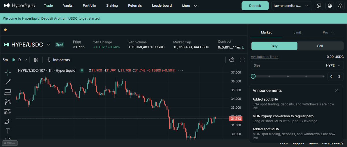Click the Added spot MON announcement
This screenshot has height=147, width=347.
pos(294,134)
